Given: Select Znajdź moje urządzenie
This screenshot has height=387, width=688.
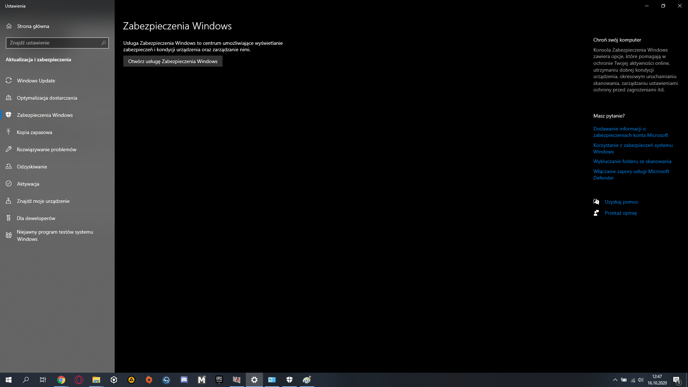Looking at the screenshot, I should point(57,201).
